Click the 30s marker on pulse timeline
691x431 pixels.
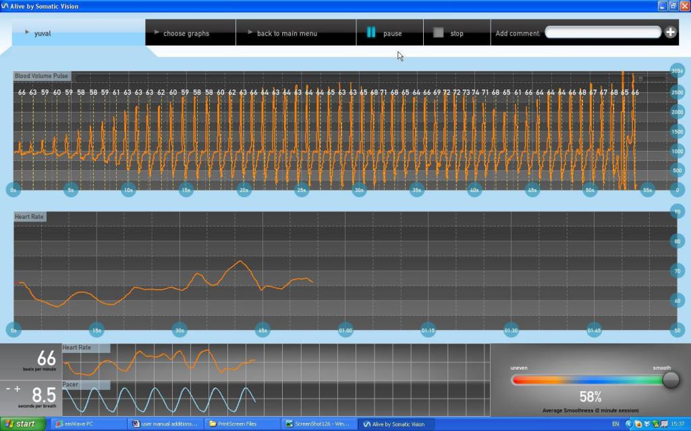click(x=359, y=190)
